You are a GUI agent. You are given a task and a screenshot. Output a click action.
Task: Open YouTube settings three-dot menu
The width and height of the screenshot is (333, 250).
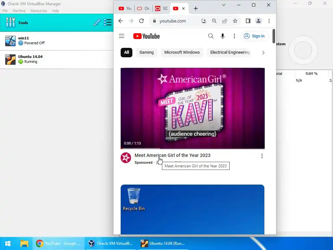coord(234,36)
